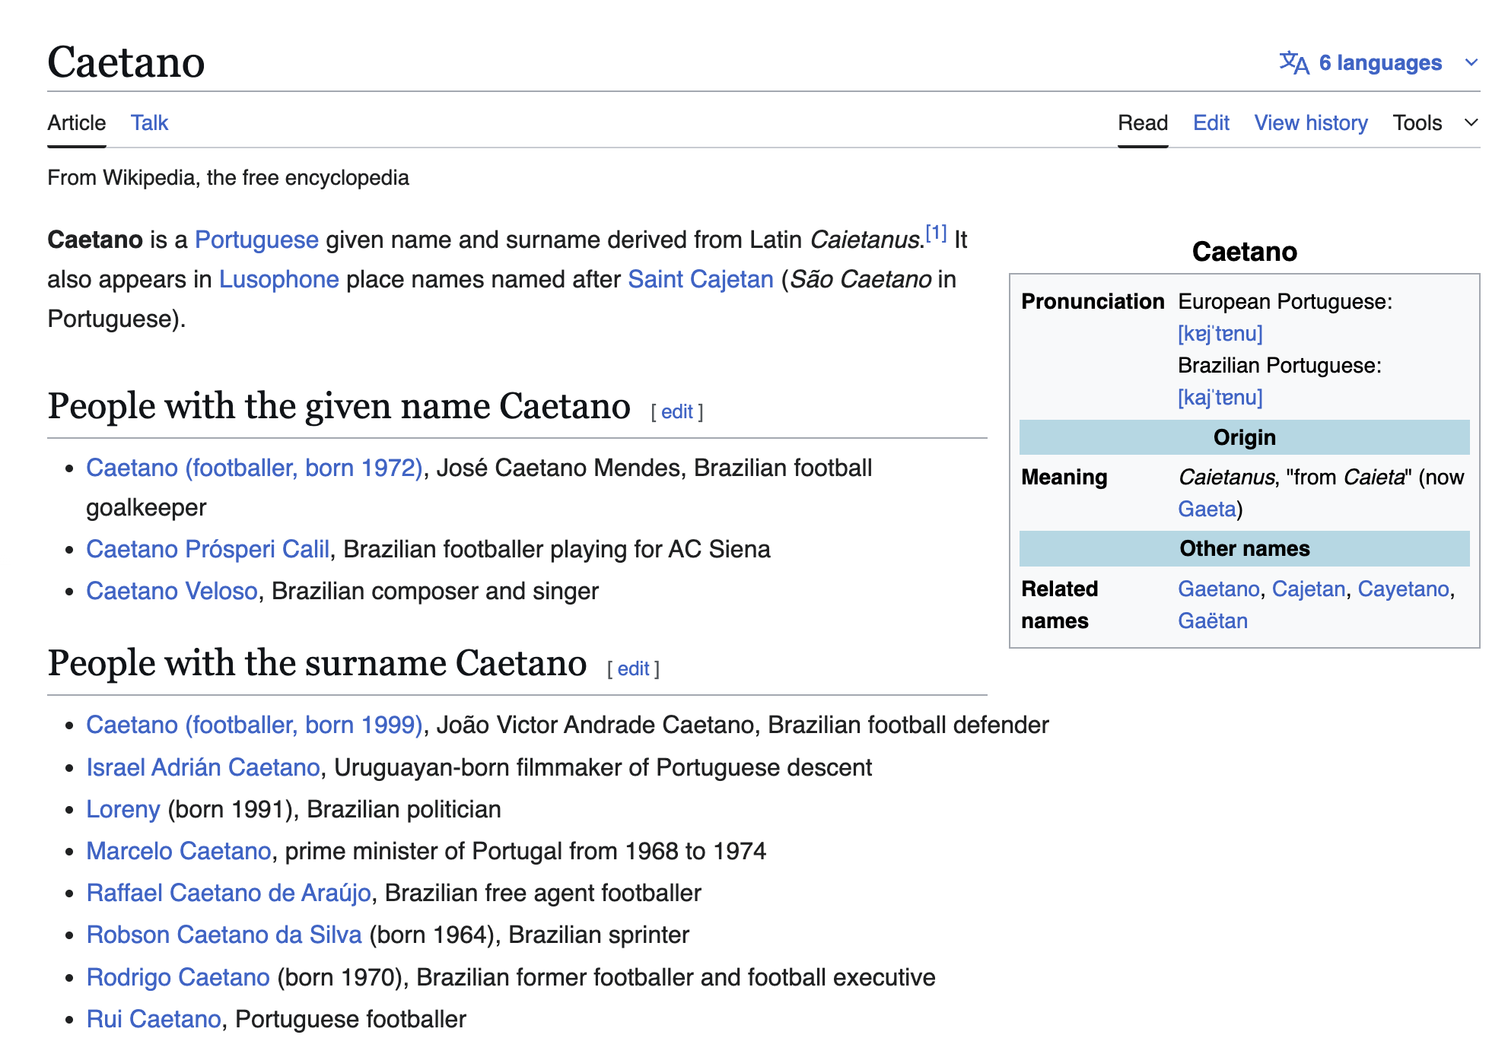Image resolution: width=1508 pixels, height=1057 pixels.
Task: Edit the given name section
Action: (x=676, y=411)
